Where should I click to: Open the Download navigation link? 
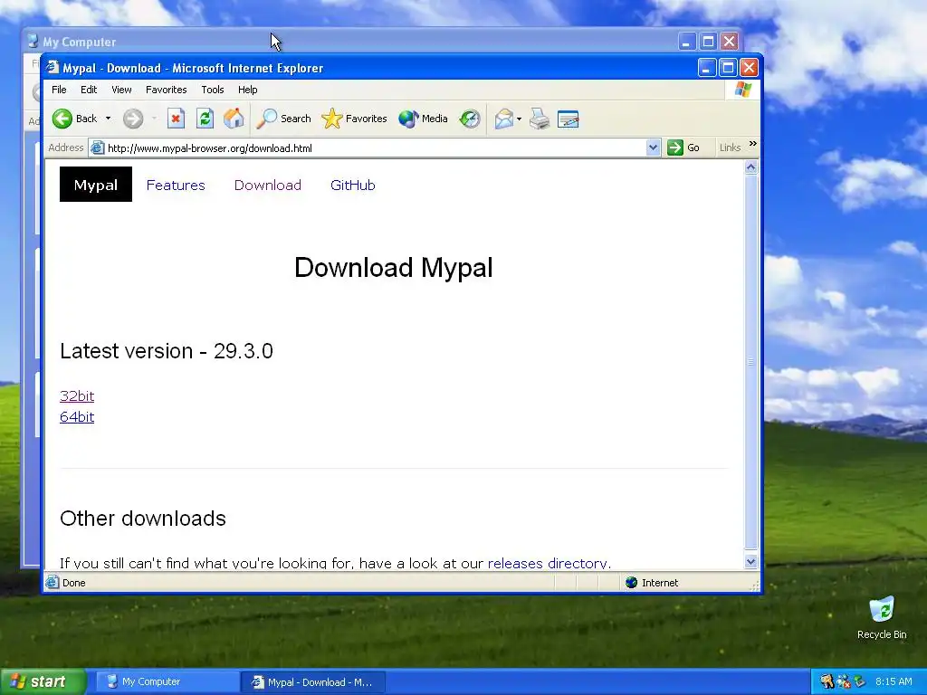pyautogui.click(x=268, y=185)
